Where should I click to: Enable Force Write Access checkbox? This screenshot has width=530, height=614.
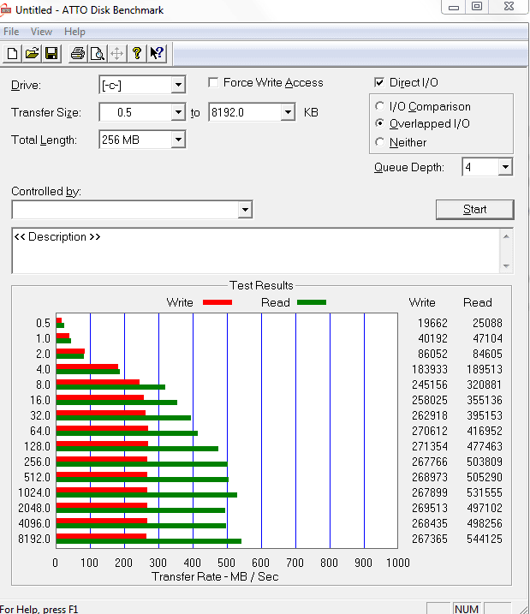click(x=213, y=82)
